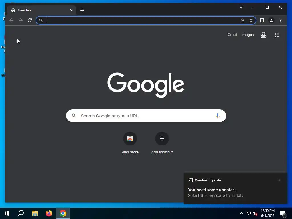Close the New Tab tab
Viewport: 292px width, 219px height.
click(71, 10)
